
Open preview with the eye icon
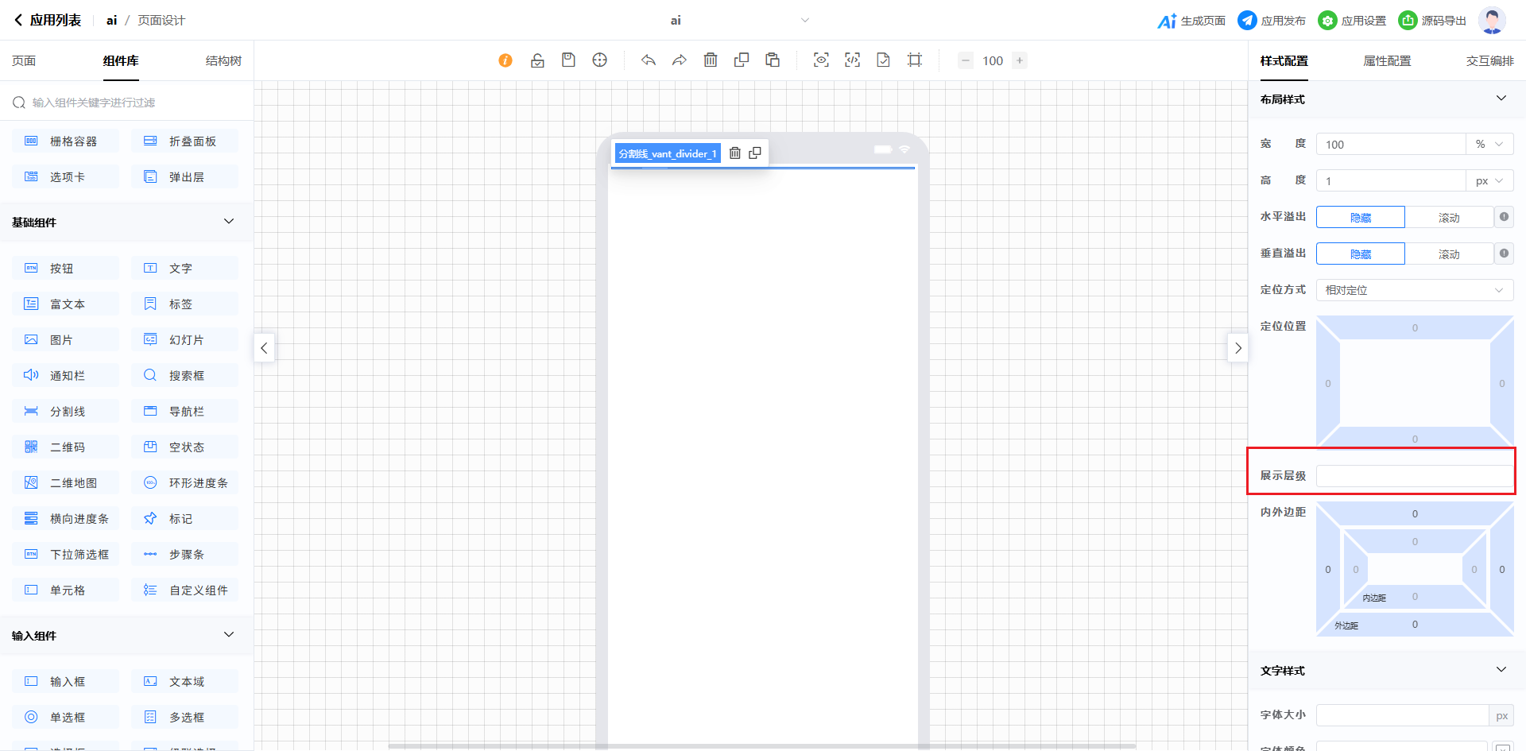point(821,60)
